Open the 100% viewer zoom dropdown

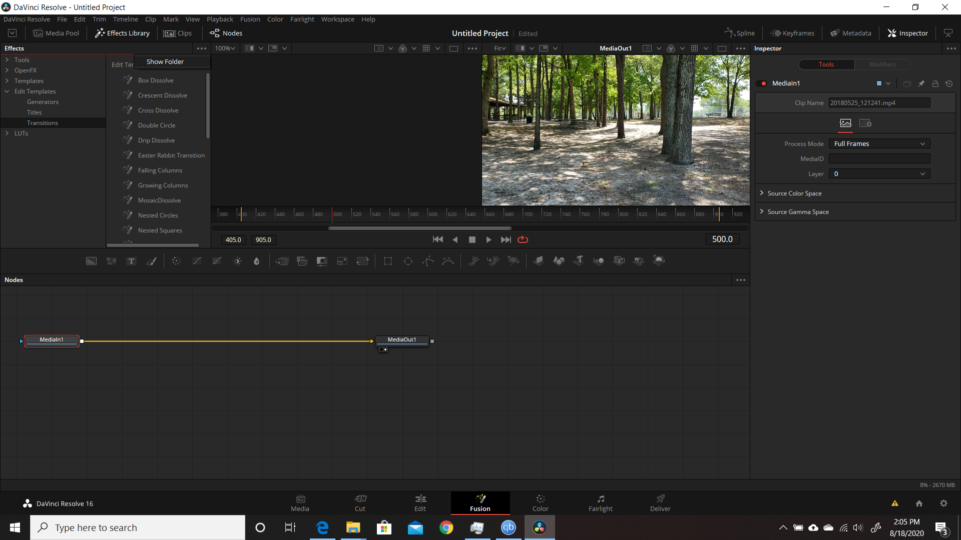pyautogui.click(x=225, y=48)
